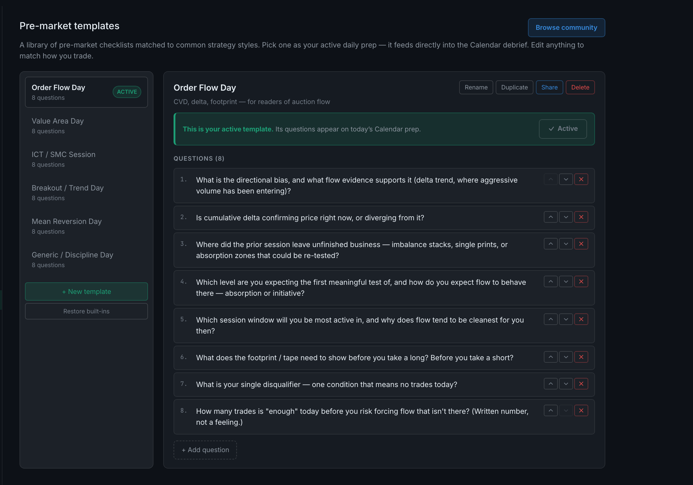The width and height of the screenshot is (693, 485).
Task: Remove question 4 about first meaningful test
Action: 581,281
